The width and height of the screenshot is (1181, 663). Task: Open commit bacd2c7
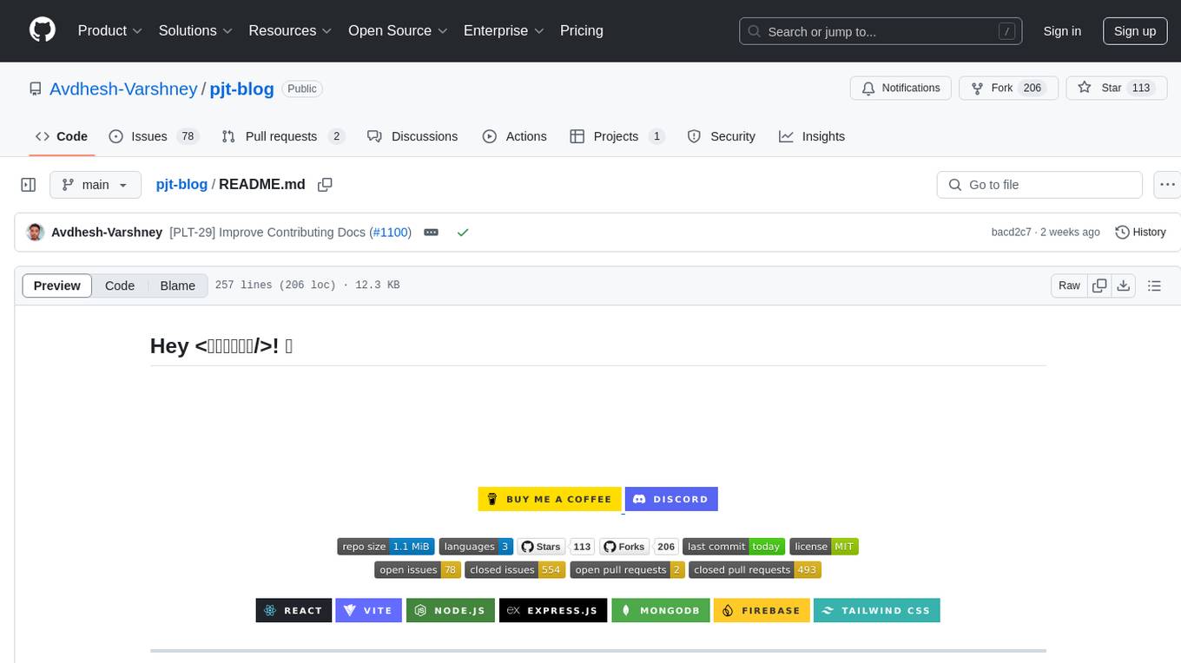1011,232
